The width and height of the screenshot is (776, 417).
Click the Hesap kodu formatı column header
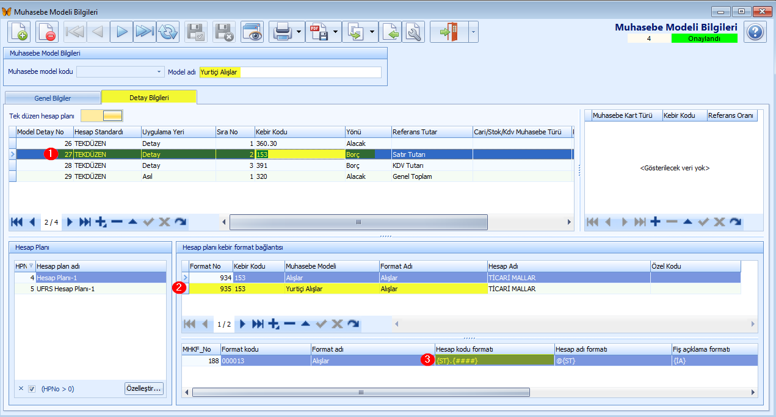tap(494, 349)
